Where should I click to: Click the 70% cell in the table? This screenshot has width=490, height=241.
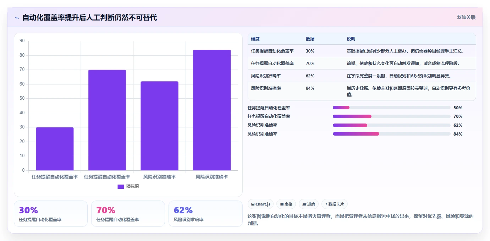[310, 64]
